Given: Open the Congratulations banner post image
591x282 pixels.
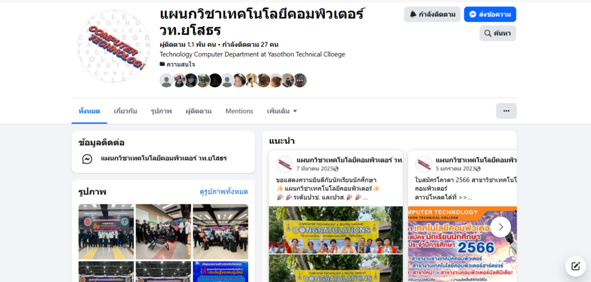Looking at the screenshot, I should pyautogui.click(x=336, y=230).
